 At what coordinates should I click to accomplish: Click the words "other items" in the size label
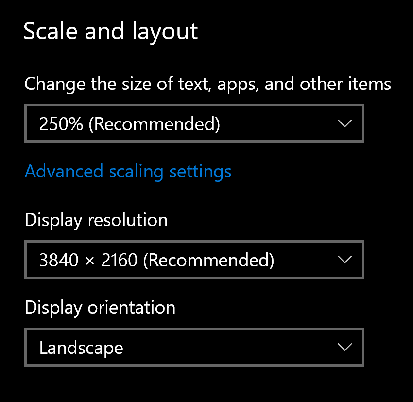pos(345,84)
